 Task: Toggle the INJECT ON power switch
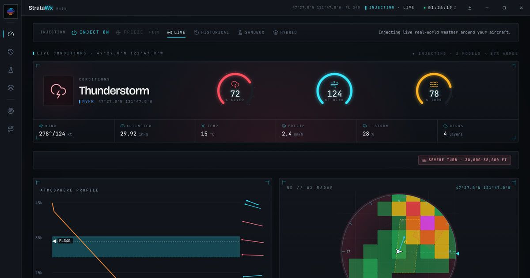click(90, 32)
